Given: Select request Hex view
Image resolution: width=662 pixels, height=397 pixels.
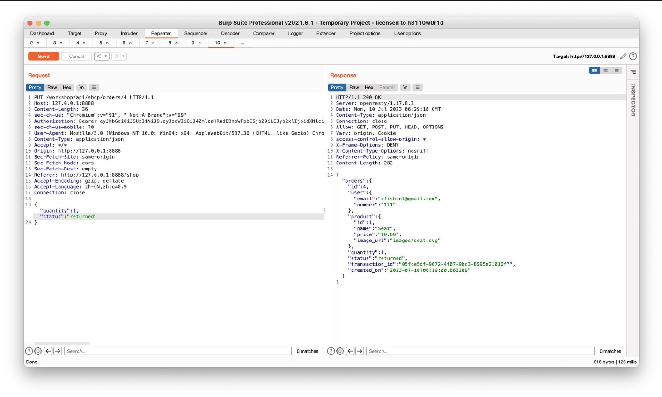Looking at the screenshot, I should [x=67, y=87].
